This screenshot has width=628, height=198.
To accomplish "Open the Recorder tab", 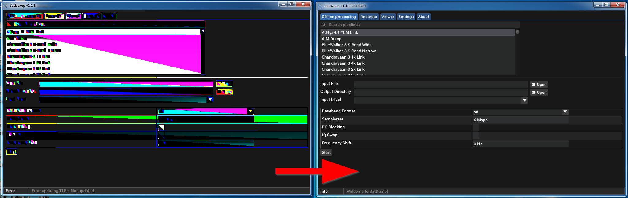I will click(x=369, y=17).
